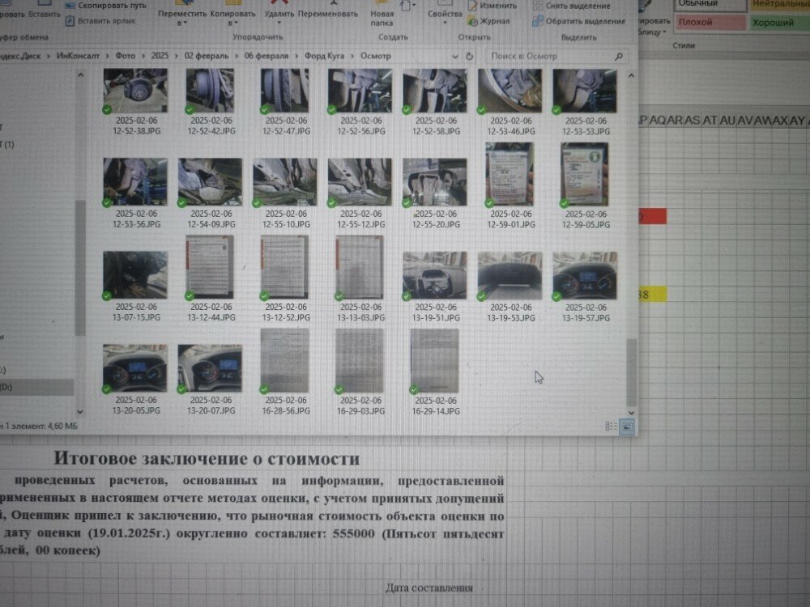
Task: Go to ИнКонсалт in the address breadcrumb
Action: (x=78, y=56)
